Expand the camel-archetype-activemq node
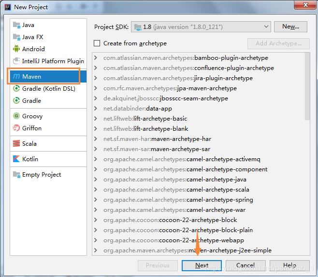The image size is (318, 277). [96, 159]
